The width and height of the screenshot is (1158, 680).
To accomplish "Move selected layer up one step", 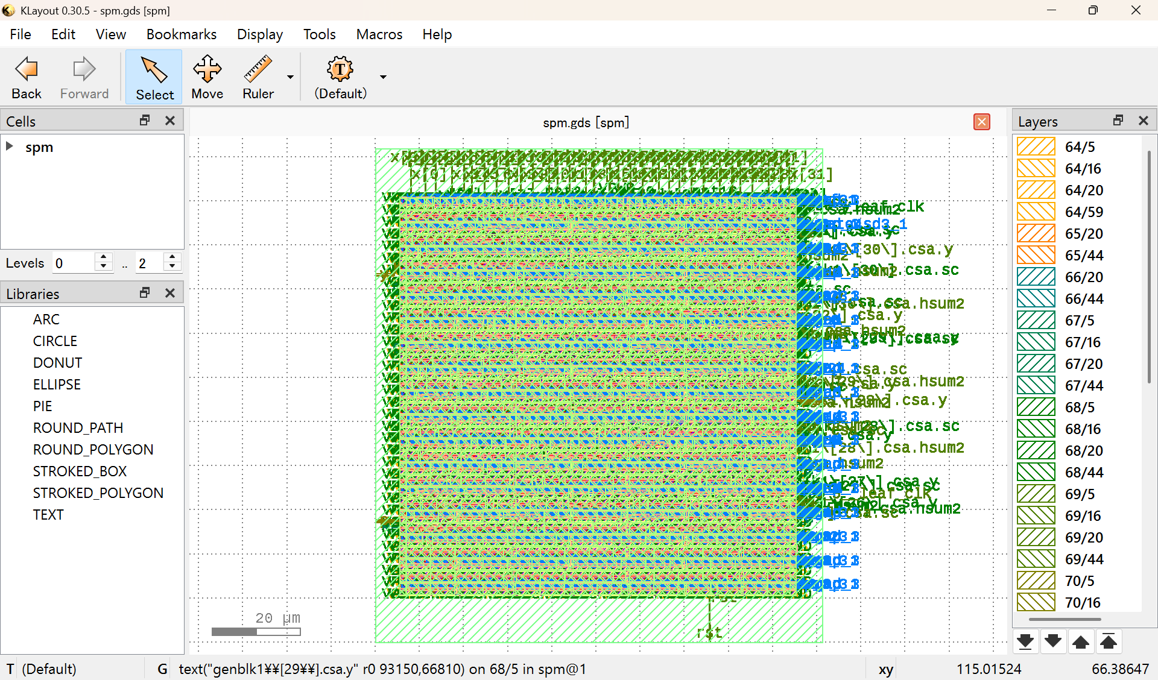I will [x=1080, y=641].
